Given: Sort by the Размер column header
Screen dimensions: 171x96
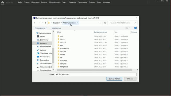Looking at the screenshot, I should tap(134, 32).
